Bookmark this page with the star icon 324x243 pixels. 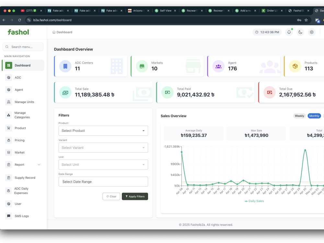pos(306,20)
